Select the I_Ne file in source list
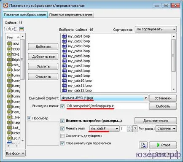 coord(13,117)
